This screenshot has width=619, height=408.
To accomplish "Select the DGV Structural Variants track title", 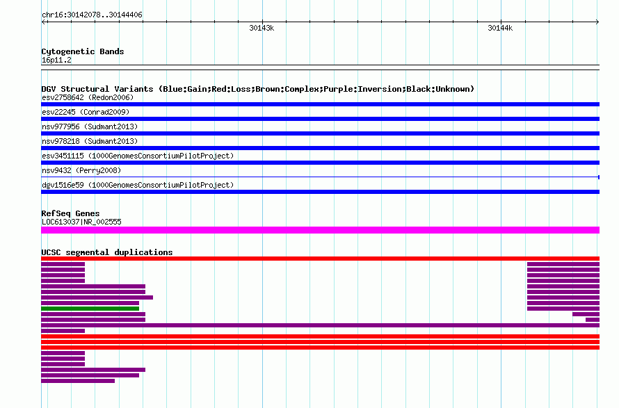I will coord(258,89).
